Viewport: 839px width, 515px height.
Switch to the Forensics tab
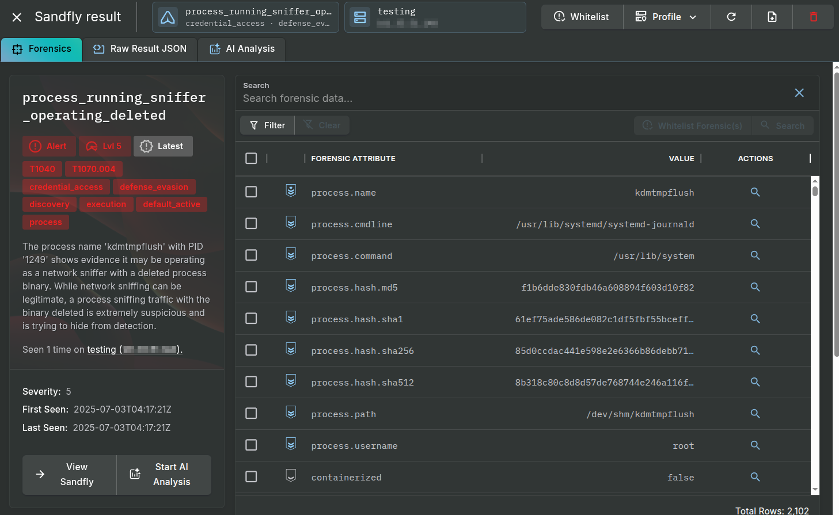[41, 49]
